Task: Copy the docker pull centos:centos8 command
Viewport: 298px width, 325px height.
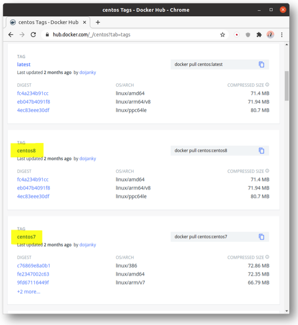Action: tap(261, 150)
